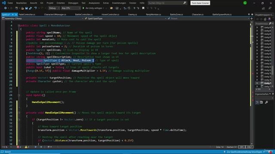Pin the Spell.cs tab
The image size is (275, 154).
tap(12, 15)
